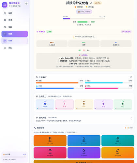Screen dimensions: 137x163
Task: Click the blue code ability card
Action: click(x=45, y=105)
